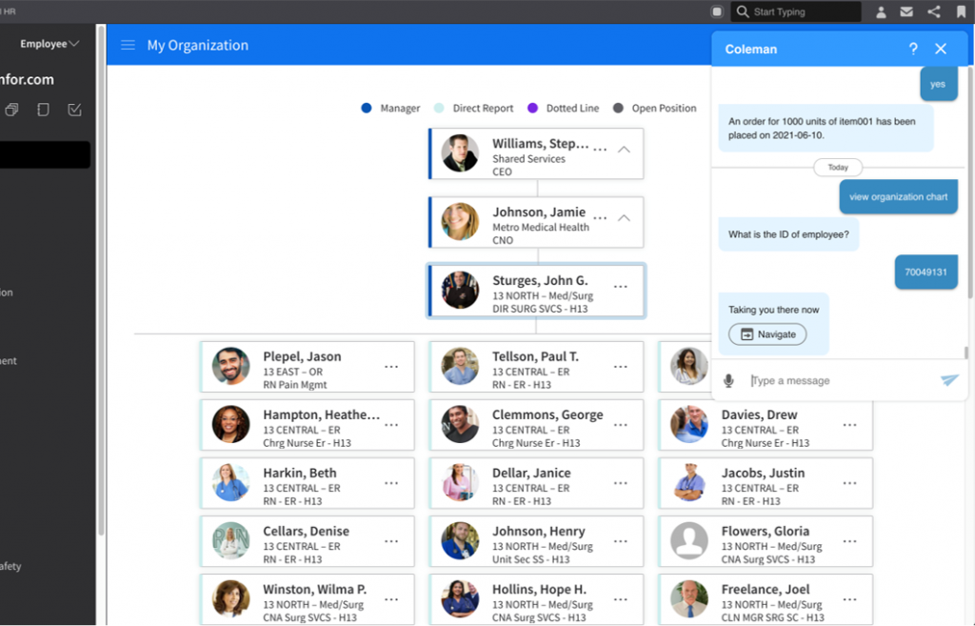Image resolution: width=975 pixels, height=626 pixels.
Task: Click "Taking you there now" chat text
Action: (773, 310)
